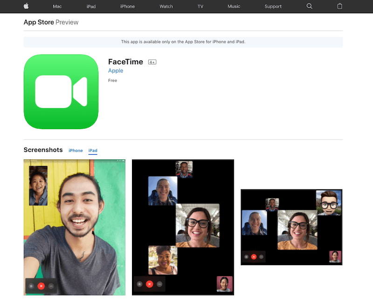The height and width of the screenshot is (304, 373).
Task: Click the FaceTime app title
Action: click(125, 62)
